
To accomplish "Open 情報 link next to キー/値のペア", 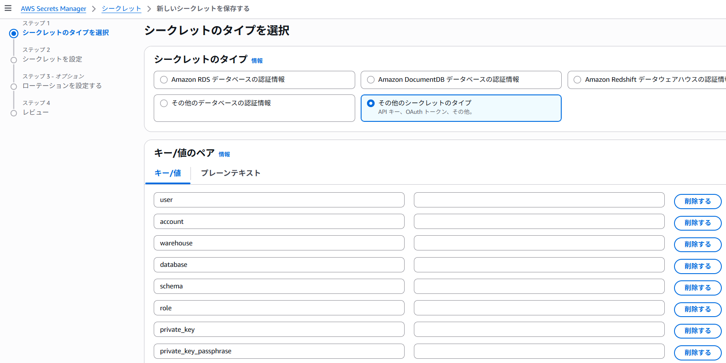I will (x=224, y=154).
